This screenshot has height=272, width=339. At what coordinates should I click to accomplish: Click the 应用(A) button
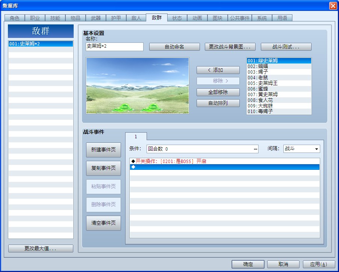tap(319, 264)
